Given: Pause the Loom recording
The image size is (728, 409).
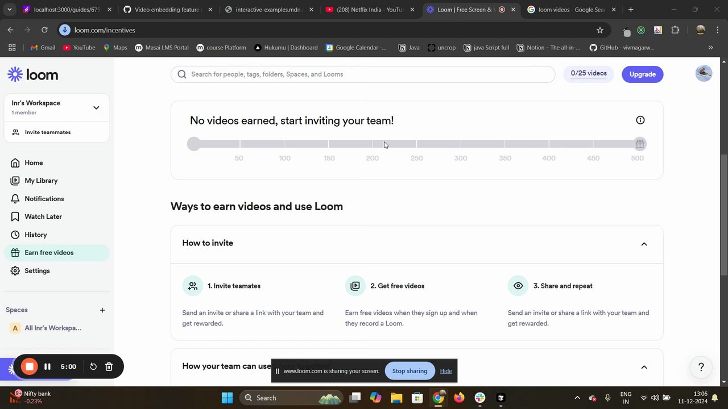Looking at the screenshot, I should point(47,367).
